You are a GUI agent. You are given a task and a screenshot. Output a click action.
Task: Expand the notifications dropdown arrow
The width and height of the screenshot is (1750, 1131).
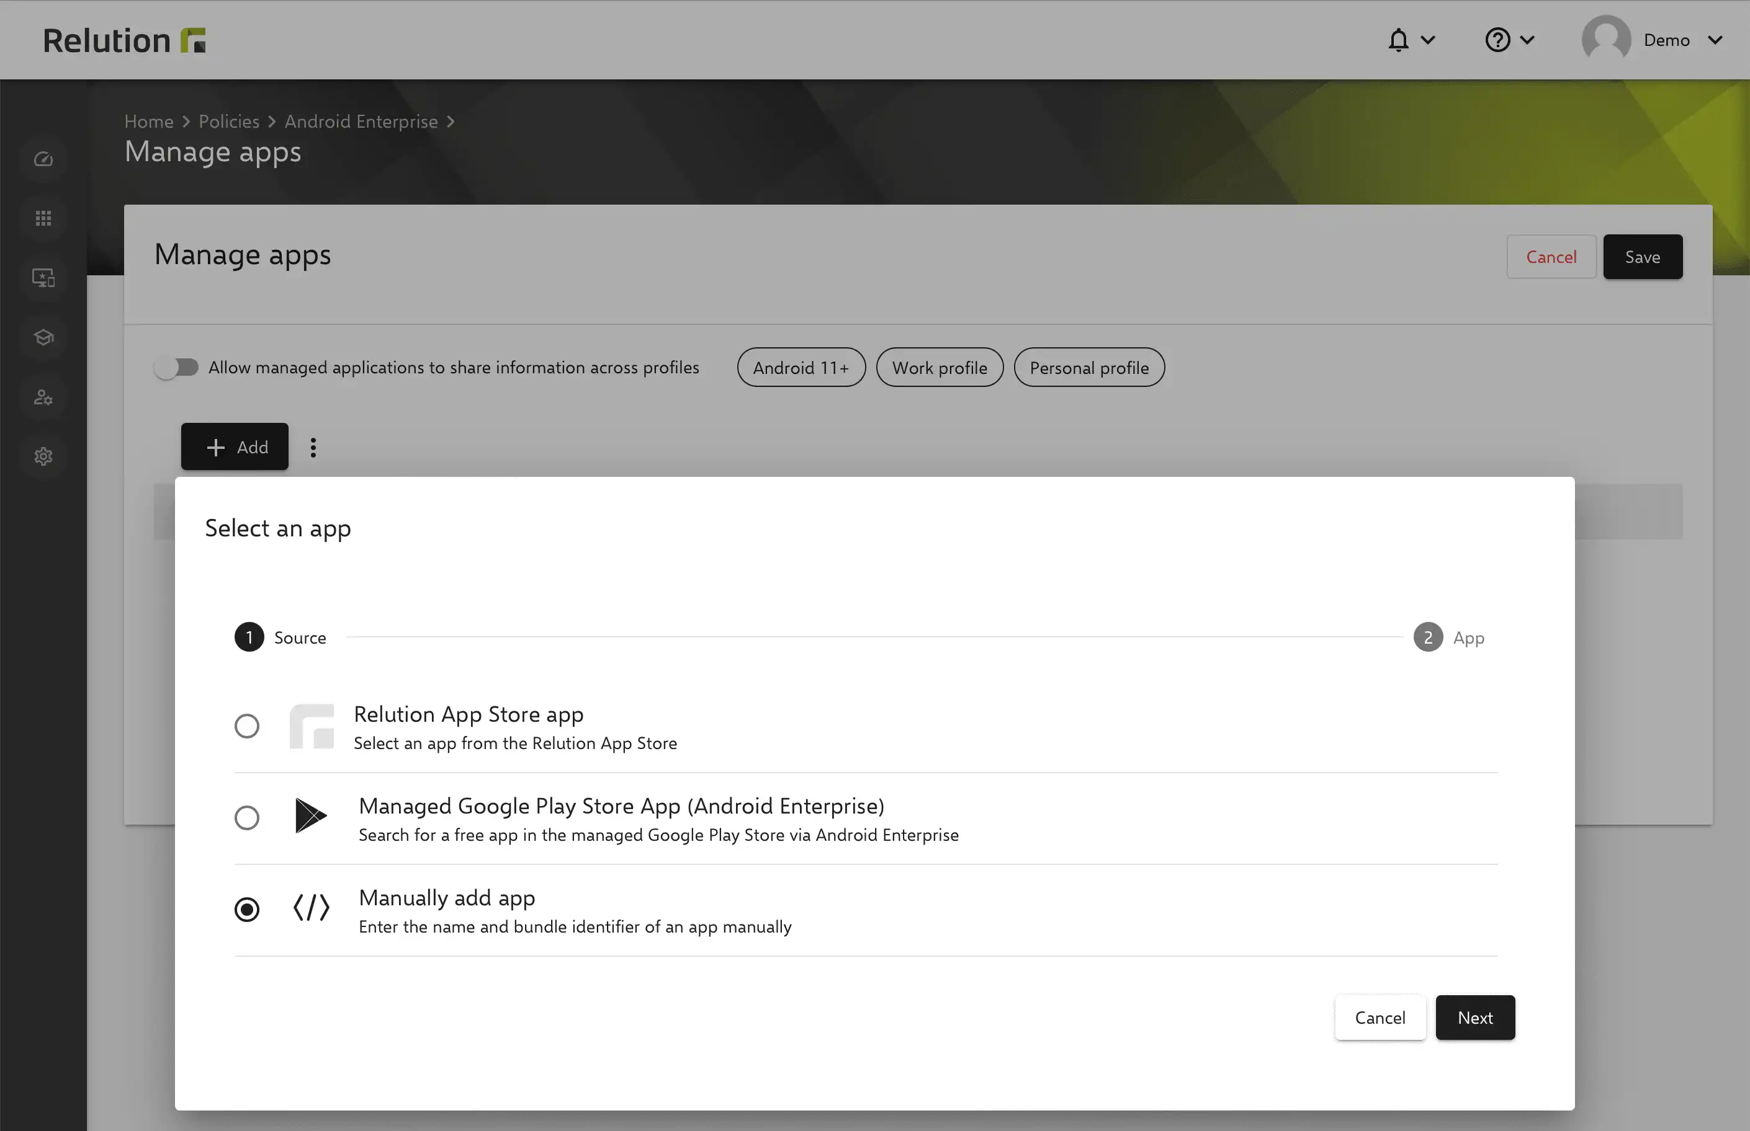[x=1428, y=40]
